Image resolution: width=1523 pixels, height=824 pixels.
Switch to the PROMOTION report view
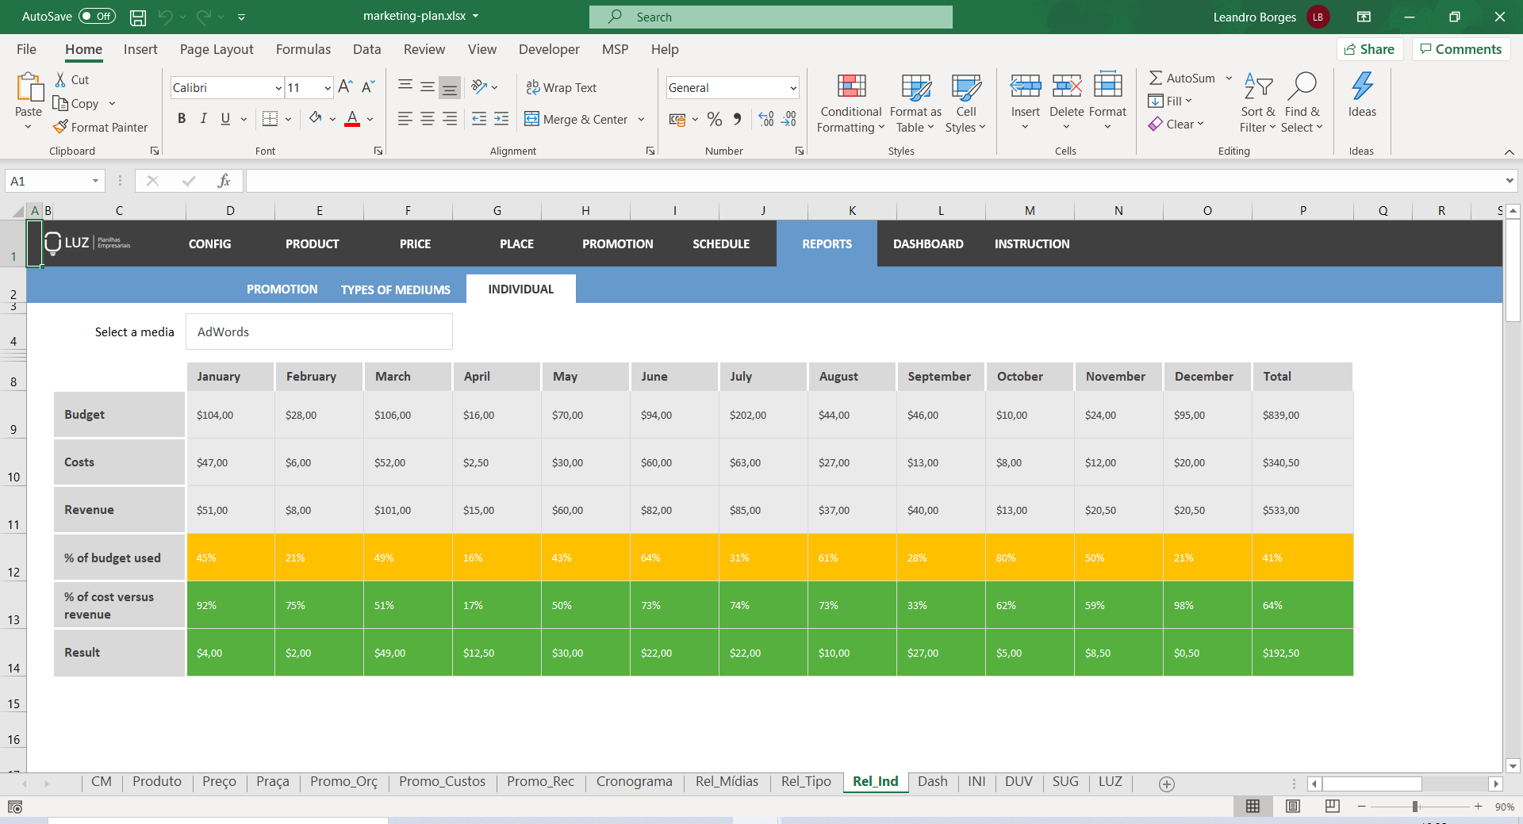pos(282,289)
